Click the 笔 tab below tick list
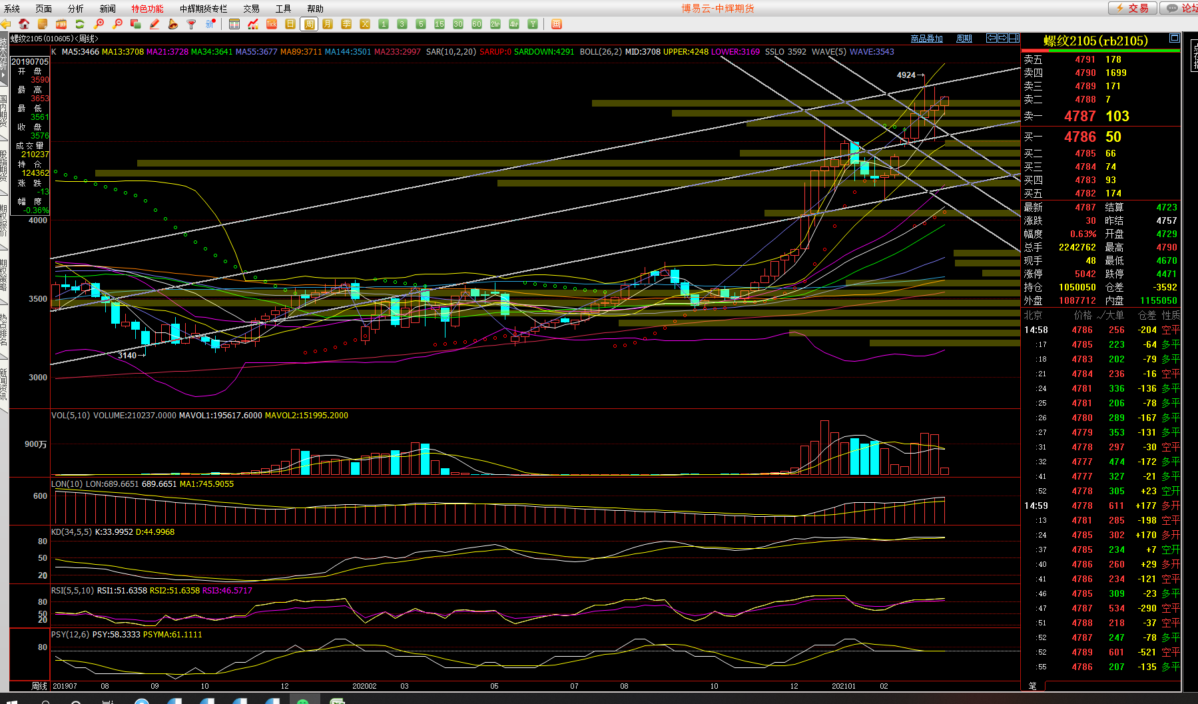 pos(1032,685)
